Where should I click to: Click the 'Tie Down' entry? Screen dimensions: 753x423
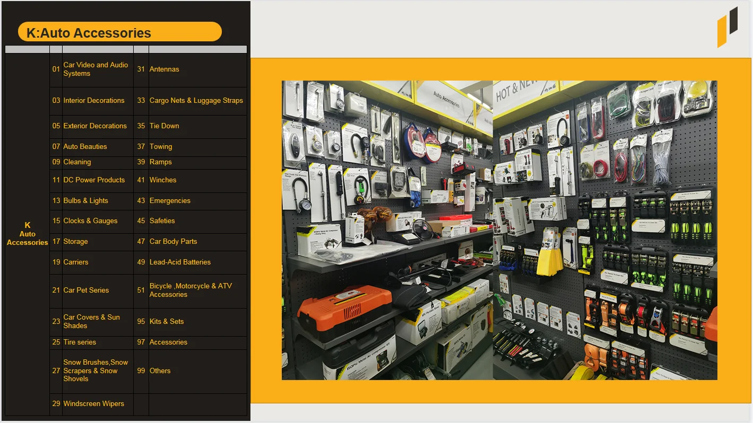pos(165,126)
